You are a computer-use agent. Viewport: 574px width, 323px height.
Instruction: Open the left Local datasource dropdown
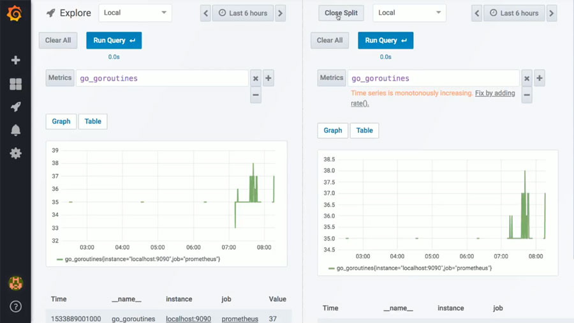coord(135,13)
